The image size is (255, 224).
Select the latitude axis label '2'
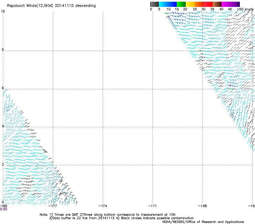(x=3, y=164)
